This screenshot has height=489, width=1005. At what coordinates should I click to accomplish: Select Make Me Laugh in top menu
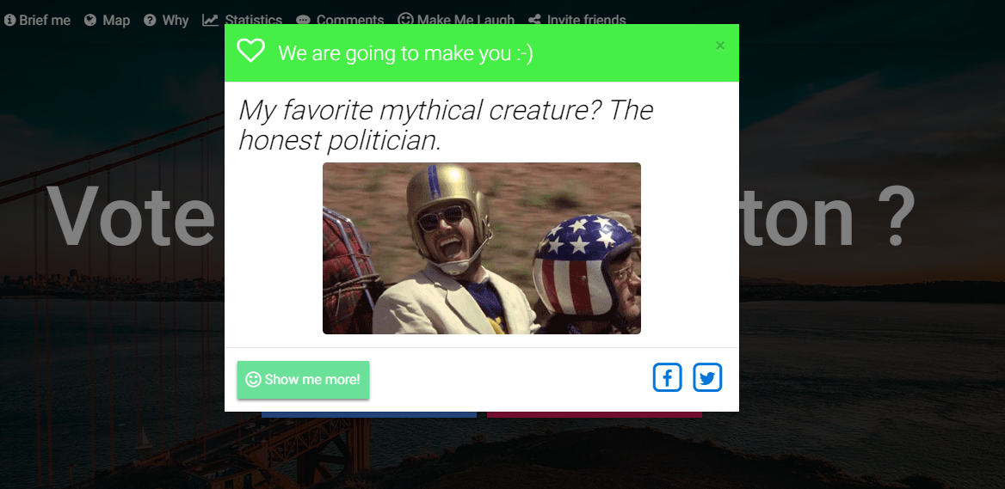coord(456,19)
